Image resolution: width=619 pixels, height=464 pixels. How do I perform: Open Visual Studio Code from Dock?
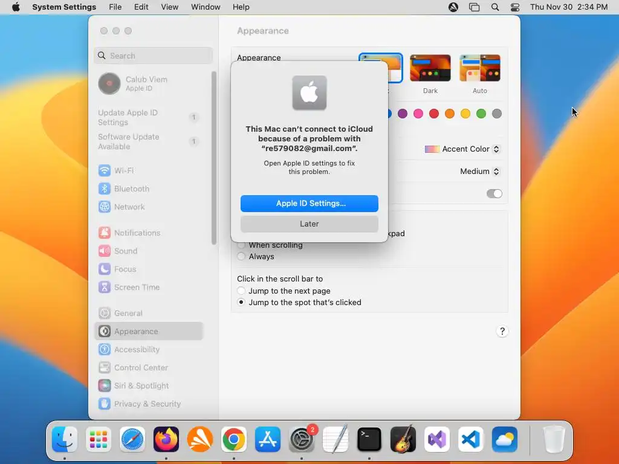click(x=470, y=439)
